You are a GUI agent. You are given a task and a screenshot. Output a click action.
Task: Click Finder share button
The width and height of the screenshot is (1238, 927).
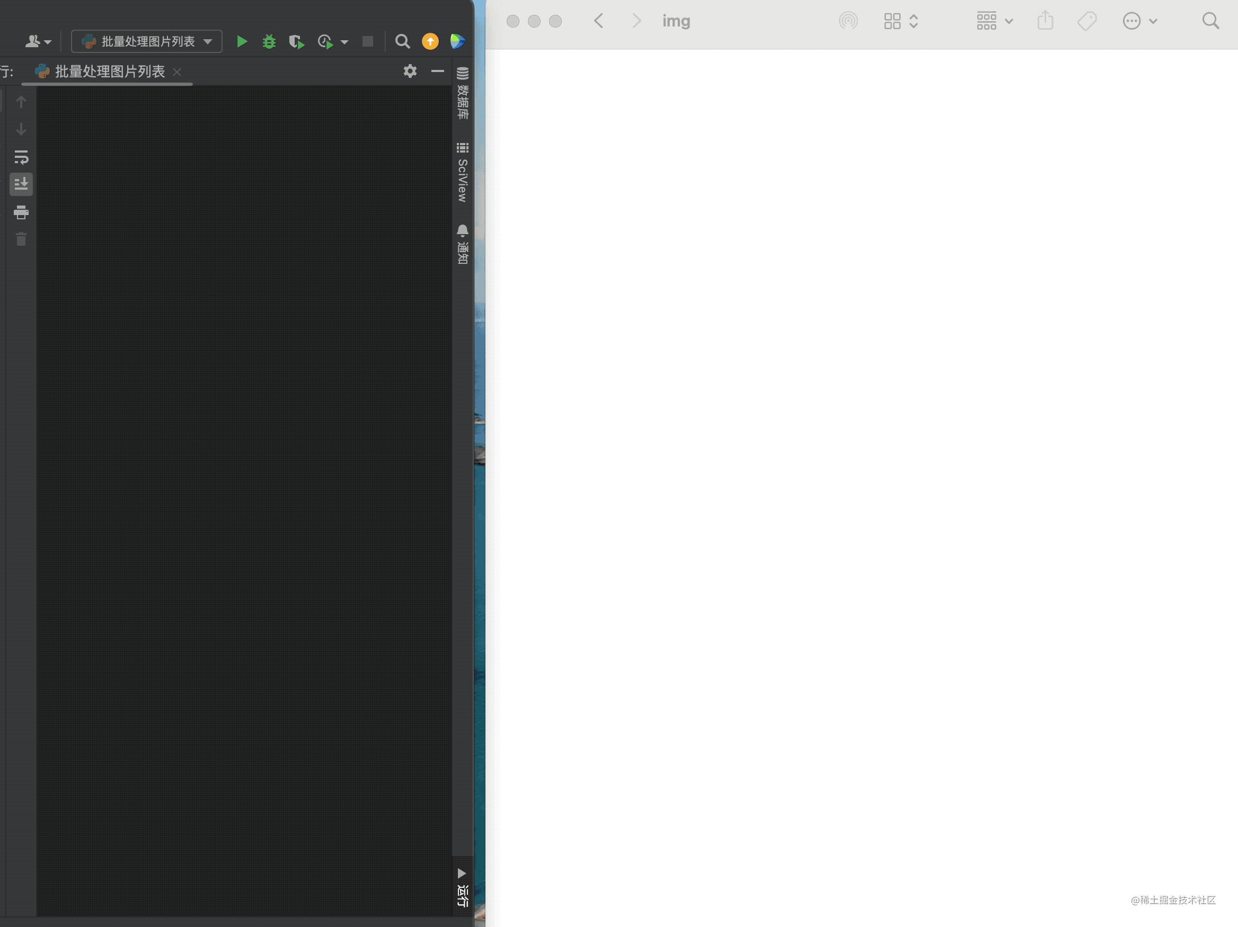point(1045,21)
